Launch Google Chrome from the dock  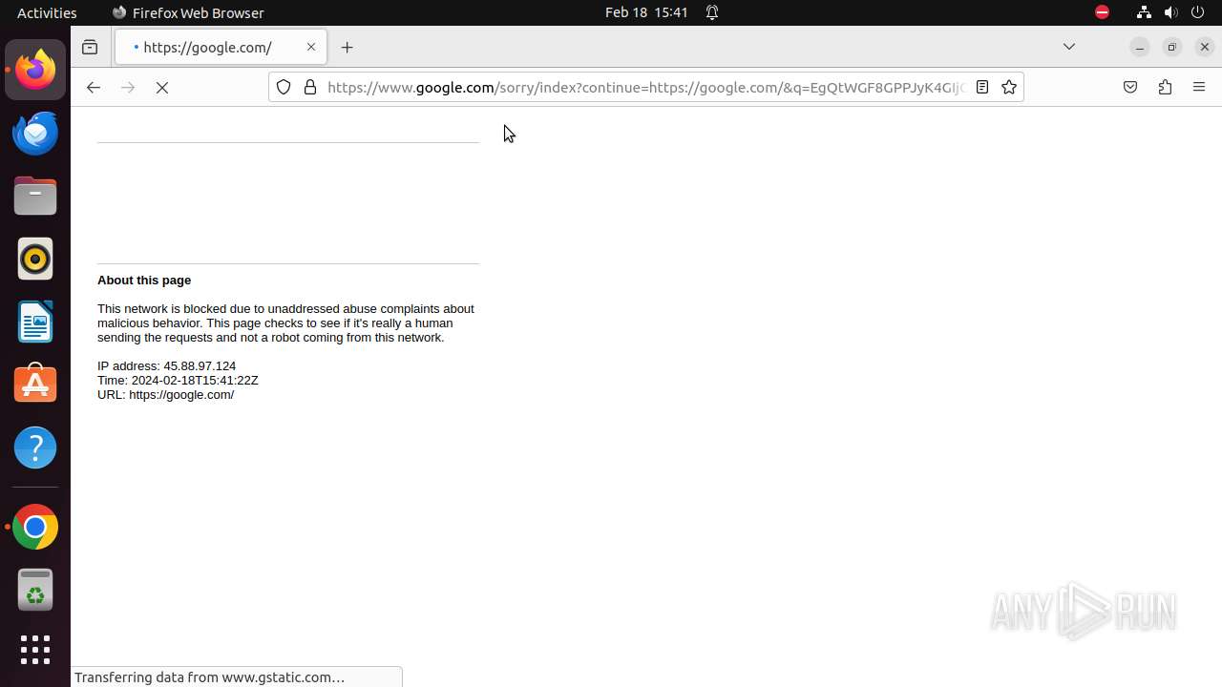(x=35, y=527)
